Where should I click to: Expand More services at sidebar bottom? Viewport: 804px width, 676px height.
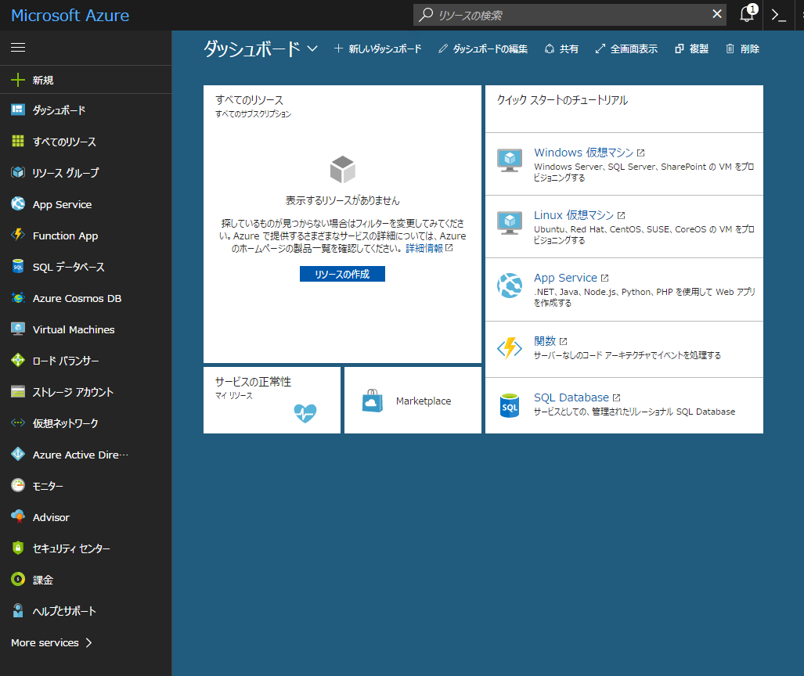[x=50, y=642]
